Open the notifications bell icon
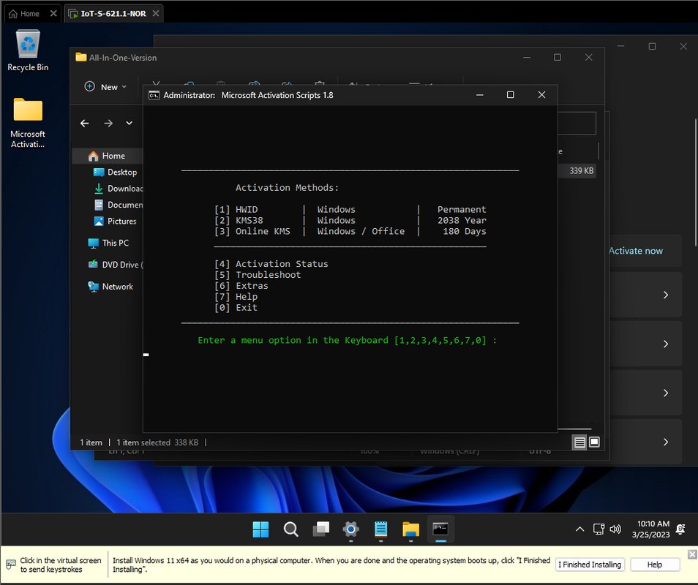Screen dimensions: 698x585 pyautogui.click(x=680, y=529)
